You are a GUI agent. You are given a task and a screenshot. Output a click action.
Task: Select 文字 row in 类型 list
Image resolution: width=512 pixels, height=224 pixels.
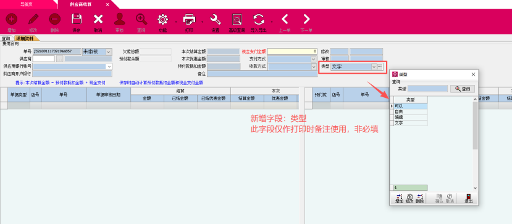point(411,122)
